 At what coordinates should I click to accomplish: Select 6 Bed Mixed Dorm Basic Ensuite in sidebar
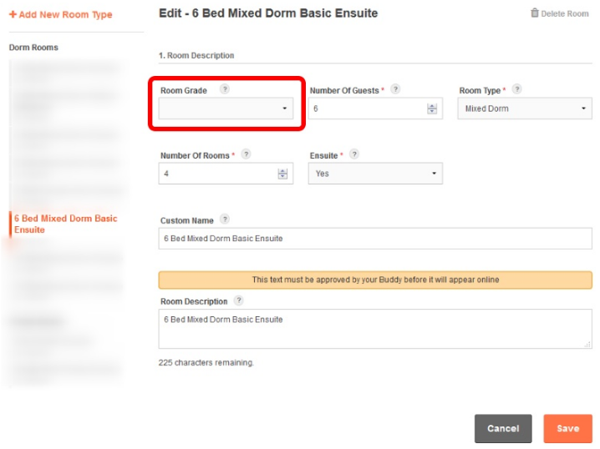click(65, 224)
